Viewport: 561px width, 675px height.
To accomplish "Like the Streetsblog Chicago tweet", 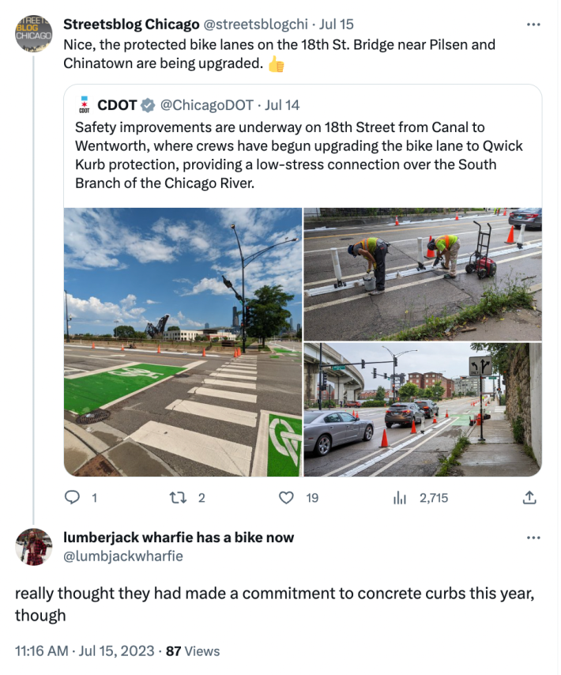I will [288, 498].
